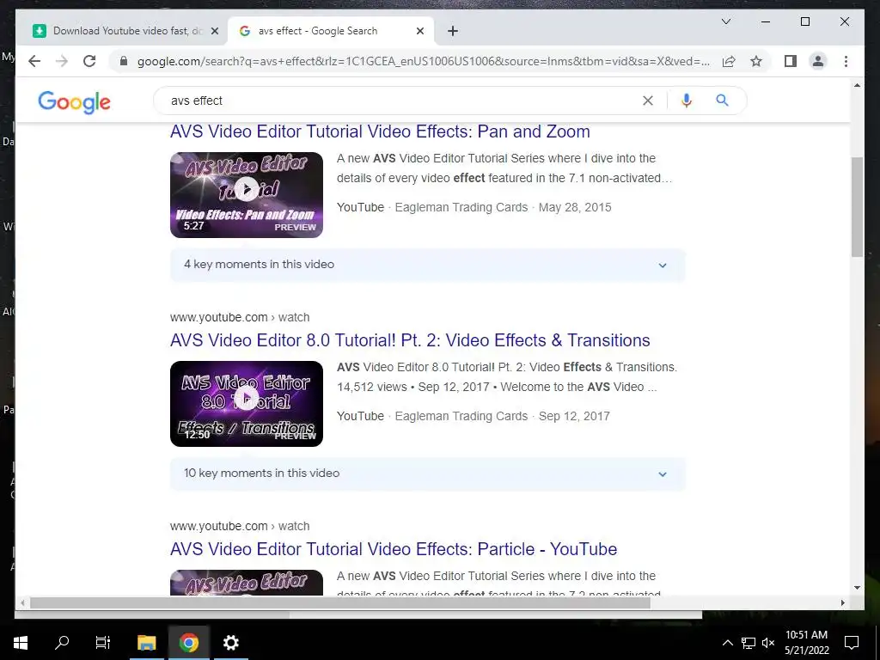Open Settings gear on taskbar
This screenshot has height=660, width=880.
pyautogui.click(x=230, y=643)
